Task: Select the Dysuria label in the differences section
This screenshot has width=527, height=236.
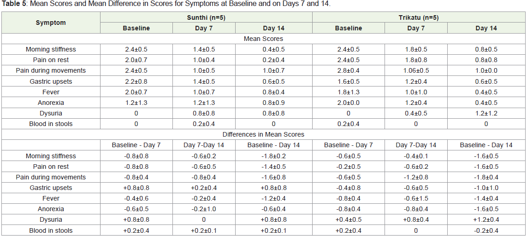Action: click(x=51, y=219)
